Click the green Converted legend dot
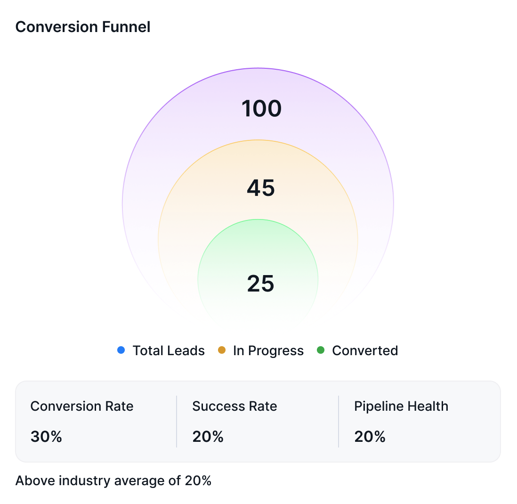 pyautogui.click(x=321, y=350)
